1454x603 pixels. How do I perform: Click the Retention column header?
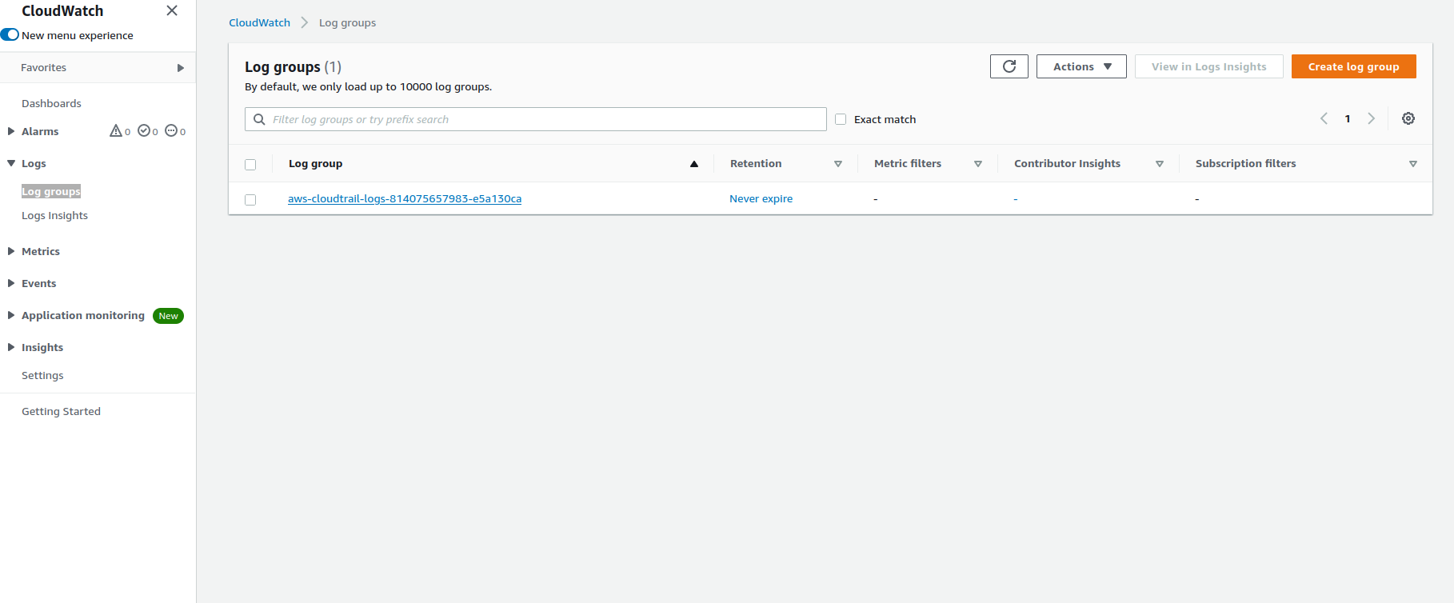pyautogui.click(x=756, y=163)
